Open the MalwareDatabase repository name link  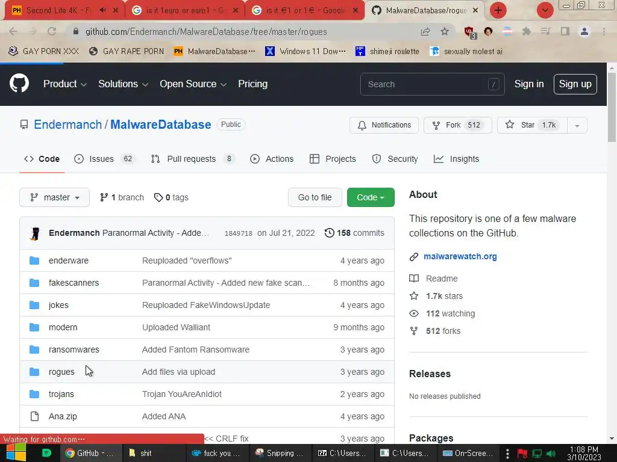(x=160, y=125)
